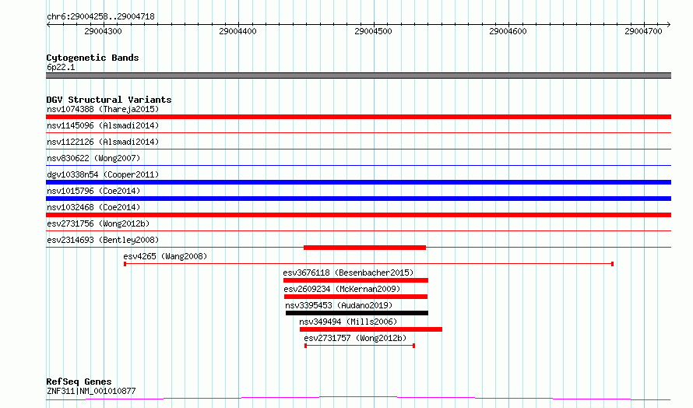Click the ruler's right arrow end
693x408 pixels.
point(669,24)
